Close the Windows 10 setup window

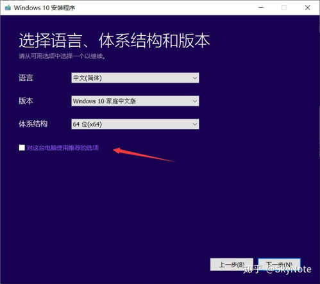308,8
